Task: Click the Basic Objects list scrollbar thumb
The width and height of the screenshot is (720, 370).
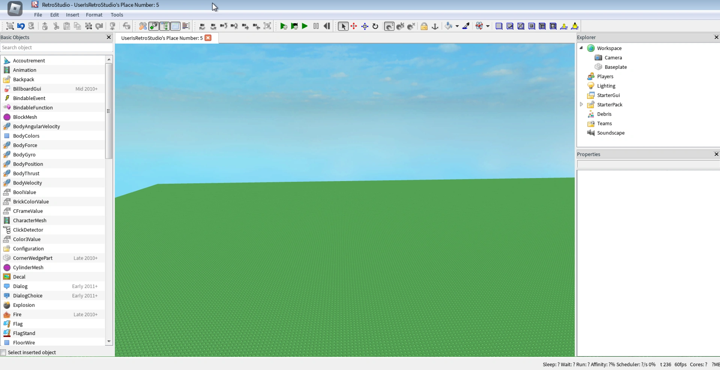Action: pyautogui.click(x=109, y=111)
